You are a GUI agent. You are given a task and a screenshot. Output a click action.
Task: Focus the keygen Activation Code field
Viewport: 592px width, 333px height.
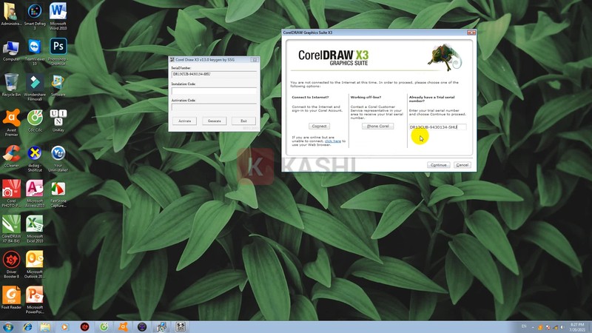214,107
